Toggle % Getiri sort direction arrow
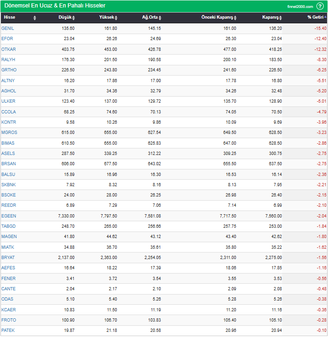Screen dimensions: 328x337 [x=325, y=17]
